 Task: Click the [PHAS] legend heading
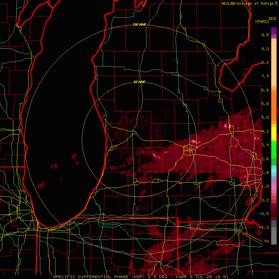point(262,22)
